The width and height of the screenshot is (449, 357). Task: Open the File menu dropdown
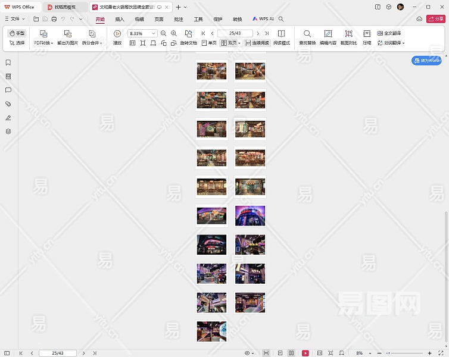coord(18,19)
